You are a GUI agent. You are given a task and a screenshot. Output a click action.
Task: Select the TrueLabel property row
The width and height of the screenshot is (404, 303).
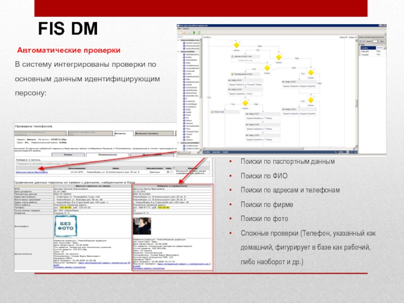(x=373, y=55)
